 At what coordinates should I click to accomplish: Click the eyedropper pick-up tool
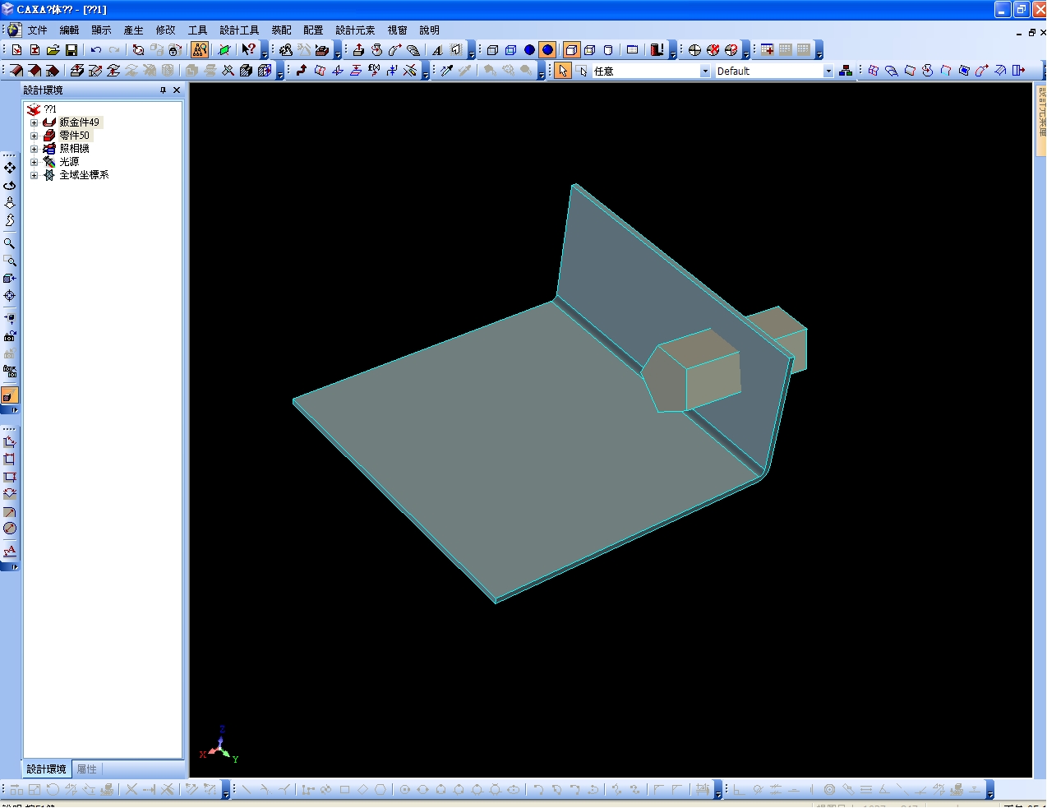point(447,71)
